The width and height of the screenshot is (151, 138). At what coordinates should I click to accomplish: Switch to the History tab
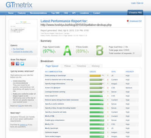96,66
